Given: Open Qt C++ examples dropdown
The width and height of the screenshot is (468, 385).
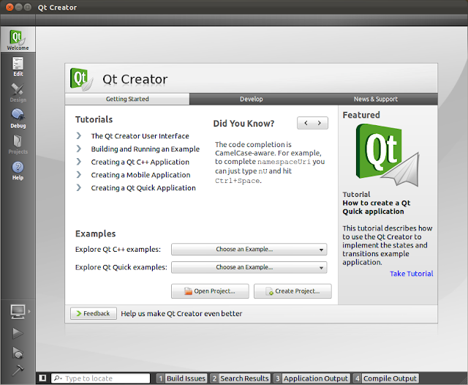Looking at the screenshot, I should [x=249, y=250].
